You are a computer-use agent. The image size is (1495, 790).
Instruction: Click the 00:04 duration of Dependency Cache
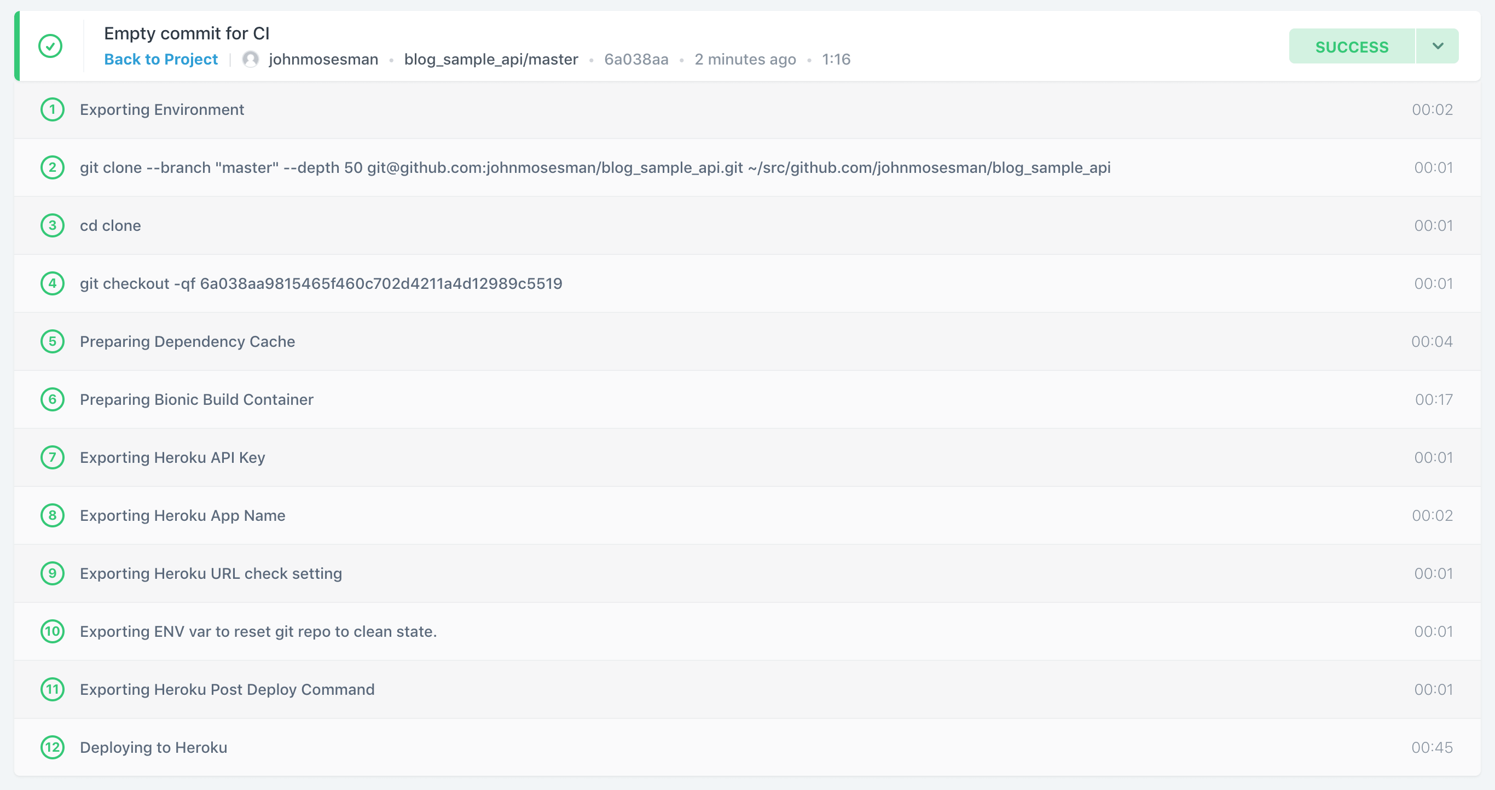pyautogui.click(x=1432, y=341)
